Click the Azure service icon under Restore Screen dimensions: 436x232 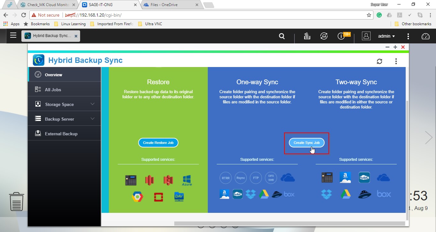click(x=187, y=180)
